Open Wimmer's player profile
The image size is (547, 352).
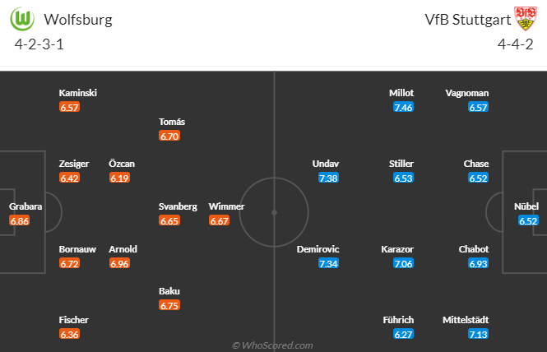point(226,206)
